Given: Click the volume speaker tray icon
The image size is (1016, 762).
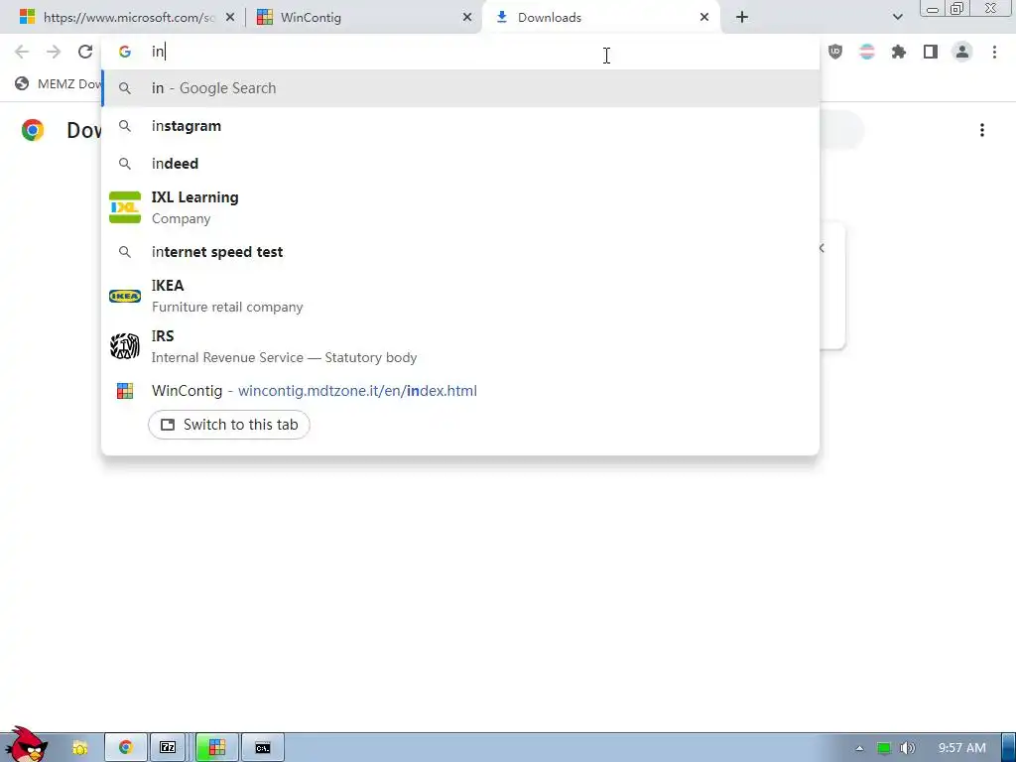Looking at the screenshot, I should pos(908,748).
